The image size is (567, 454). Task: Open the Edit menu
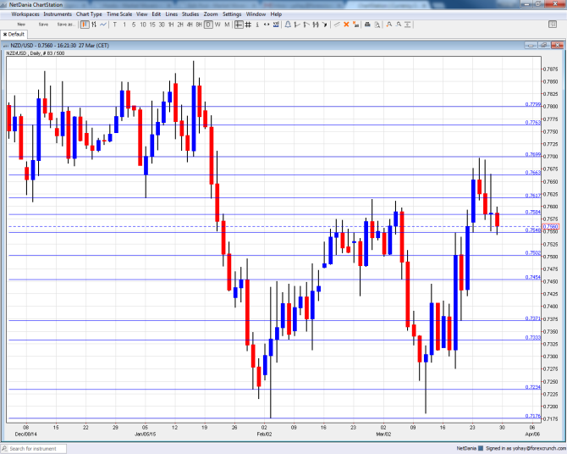[x=157, y=14]
